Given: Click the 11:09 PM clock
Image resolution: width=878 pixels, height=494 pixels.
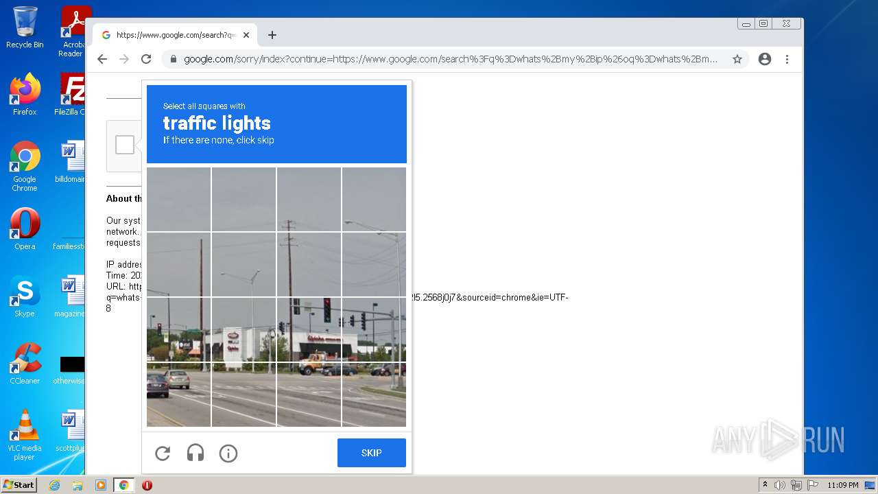Looking at the screenshot, I should (x=843, y=485).
